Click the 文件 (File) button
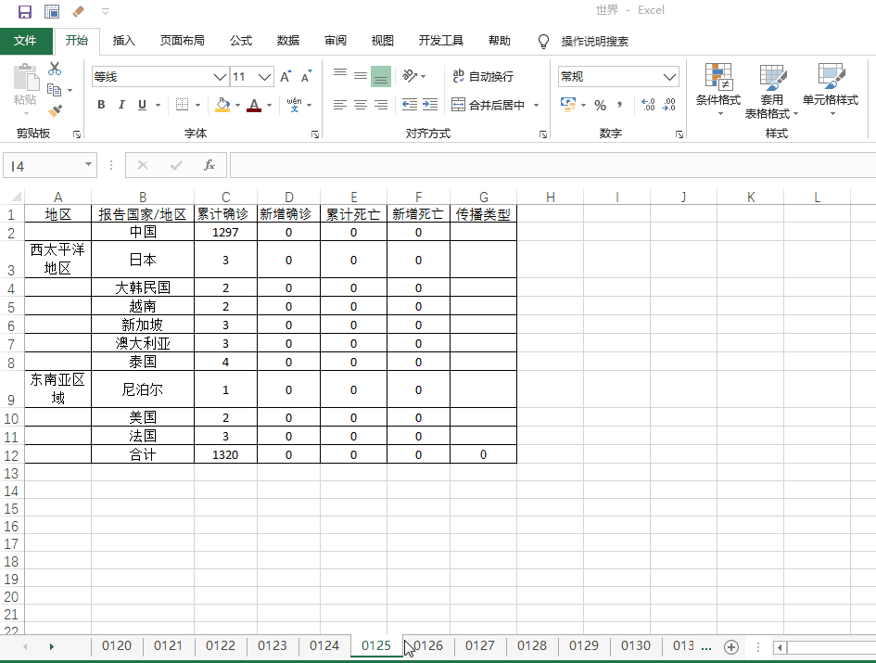This screenshot has width=876, height=663. point(25,41)
